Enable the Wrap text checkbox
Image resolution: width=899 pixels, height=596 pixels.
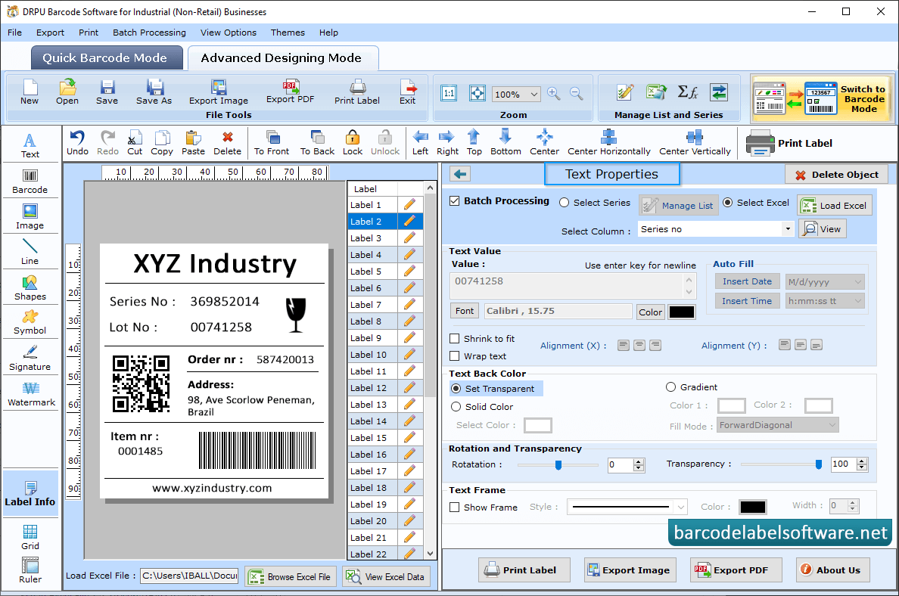(x=455, y=356)
